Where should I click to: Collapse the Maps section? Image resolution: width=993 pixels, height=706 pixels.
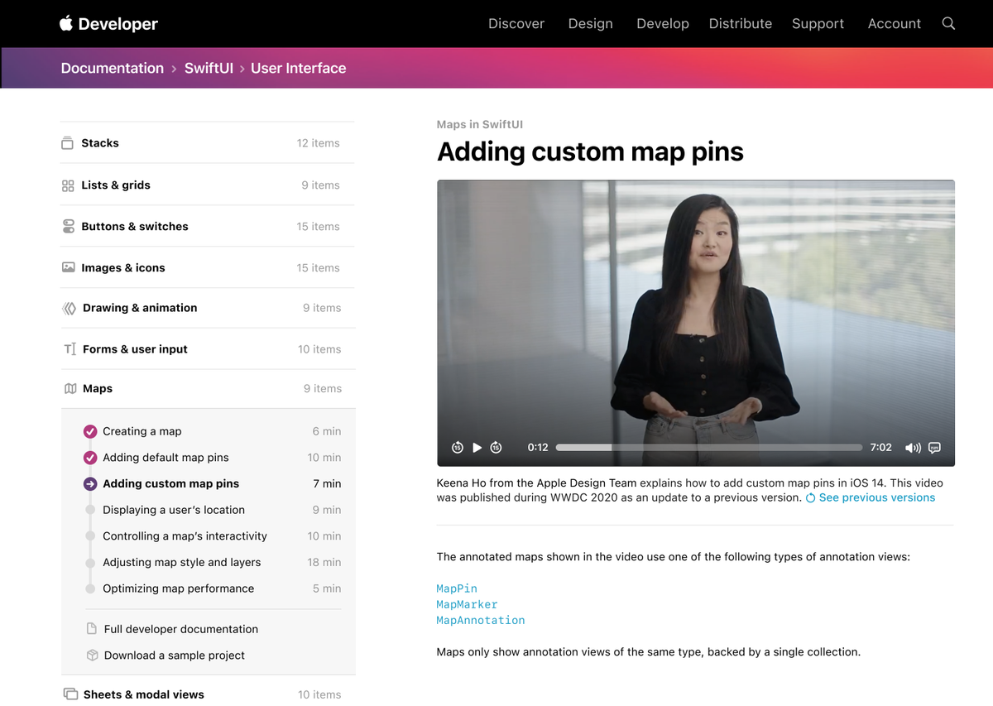click(x=207, y=388)
